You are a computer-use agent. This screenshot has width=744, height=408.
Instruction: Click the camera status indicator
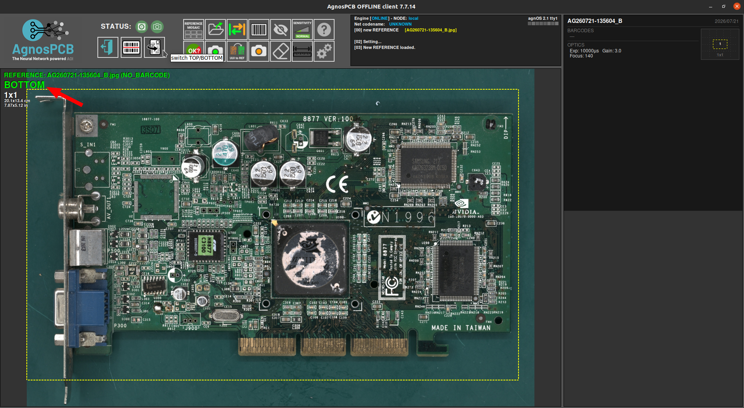pyautogui.click(x=157, y=26)
